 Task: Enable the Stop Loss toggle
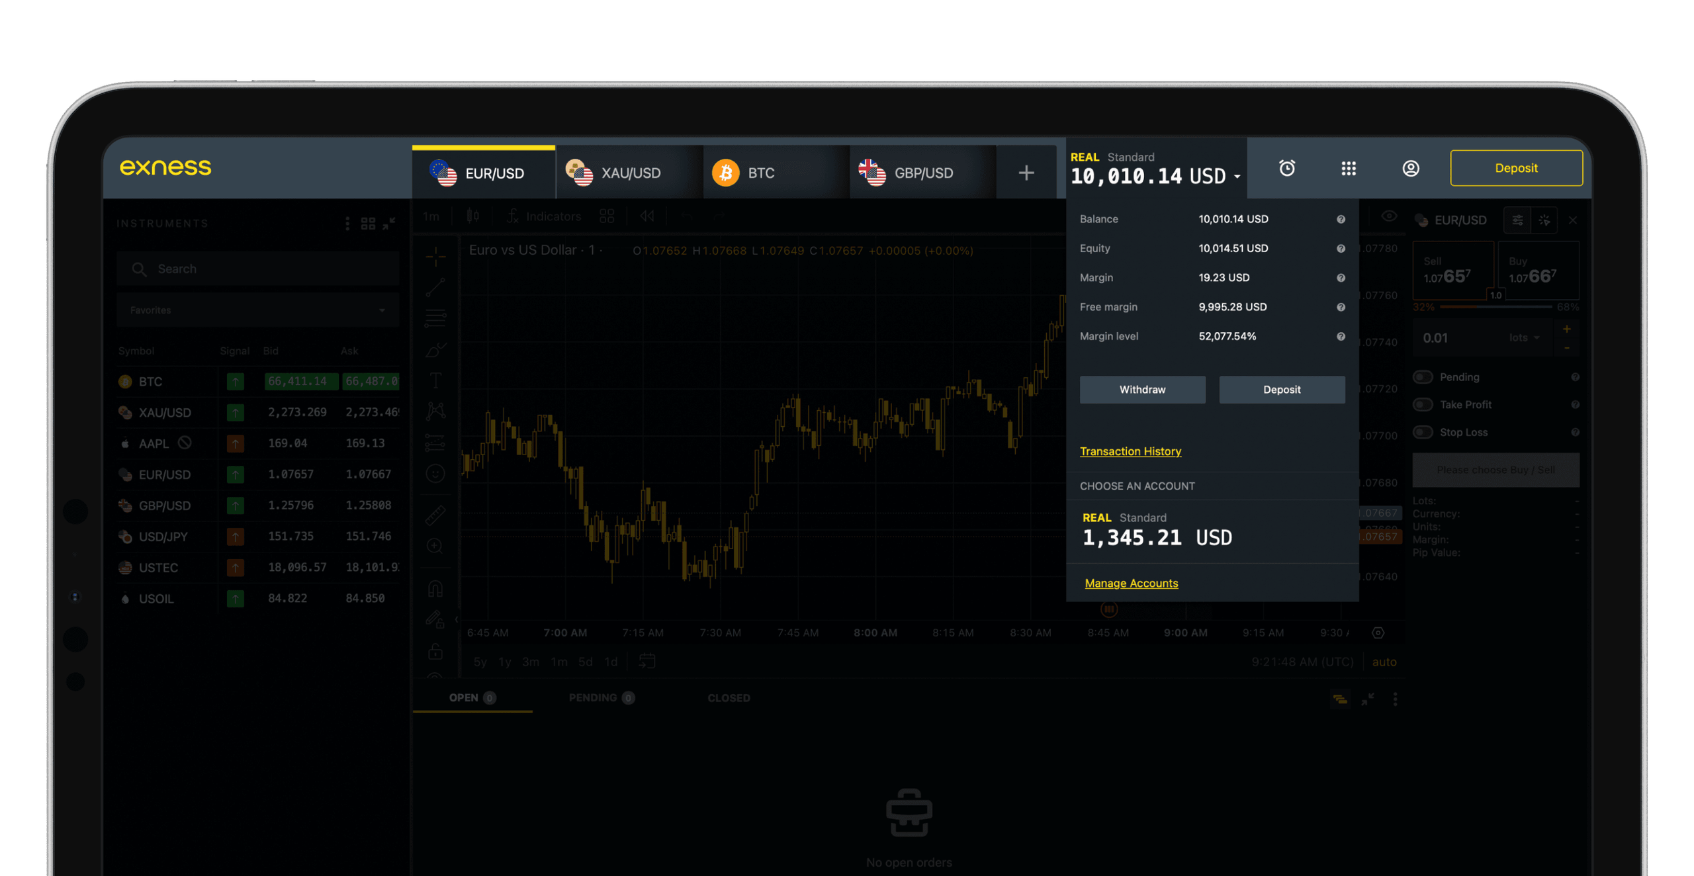[x=1422, y=432]
